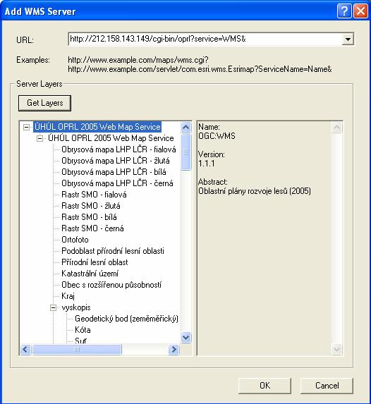This screenshot has width=371, height=404.
Task: Select Obrysová mapa LHP LČR - bílá
Action: (114, 172)
